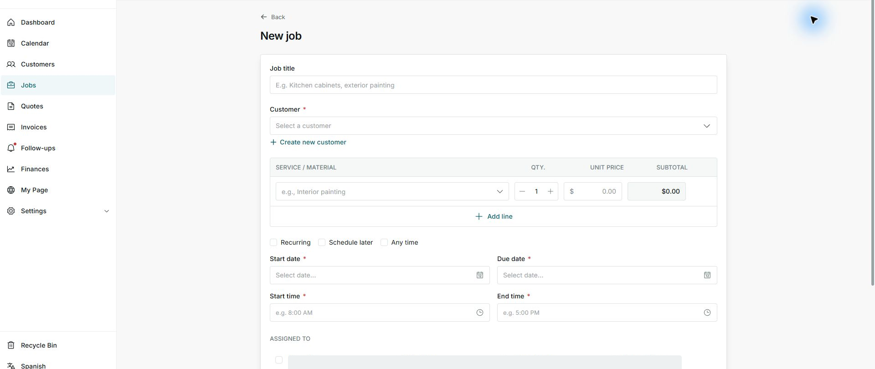Click the End time input field
The image size is (875, 369).
(607, 313)
